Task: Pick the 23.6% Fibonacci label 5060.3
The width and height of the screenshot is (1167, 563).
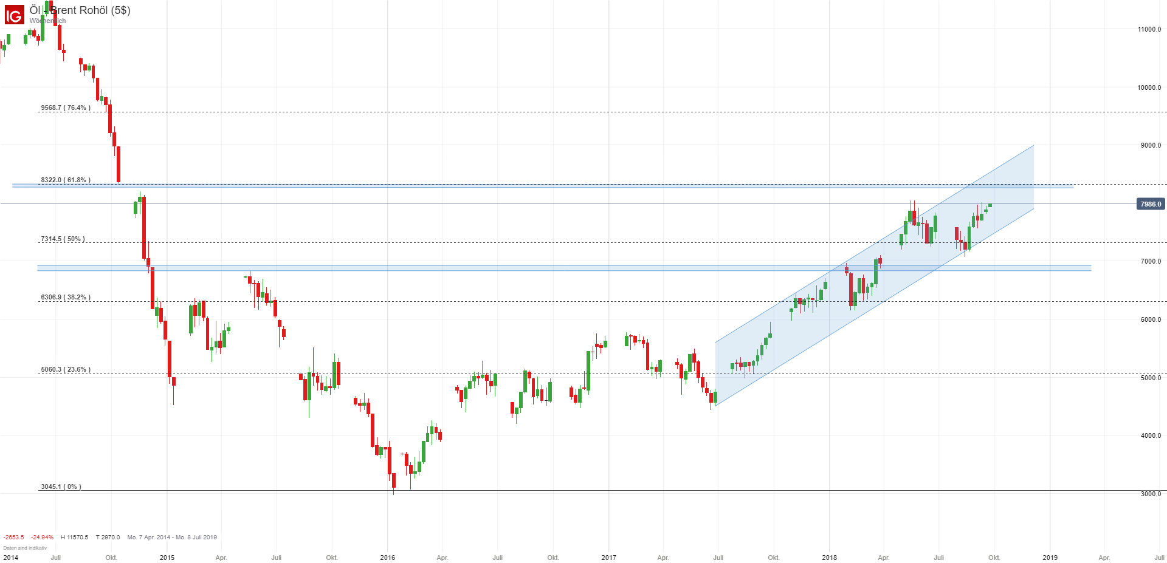Action: pos(66,370)
